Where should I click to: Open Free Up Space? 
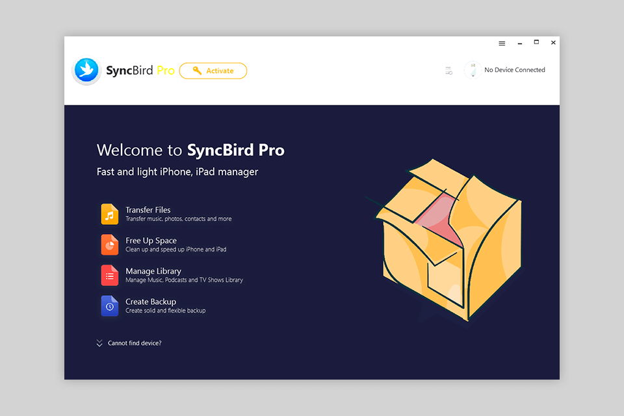pyautogui.click(x=151, y=240)
